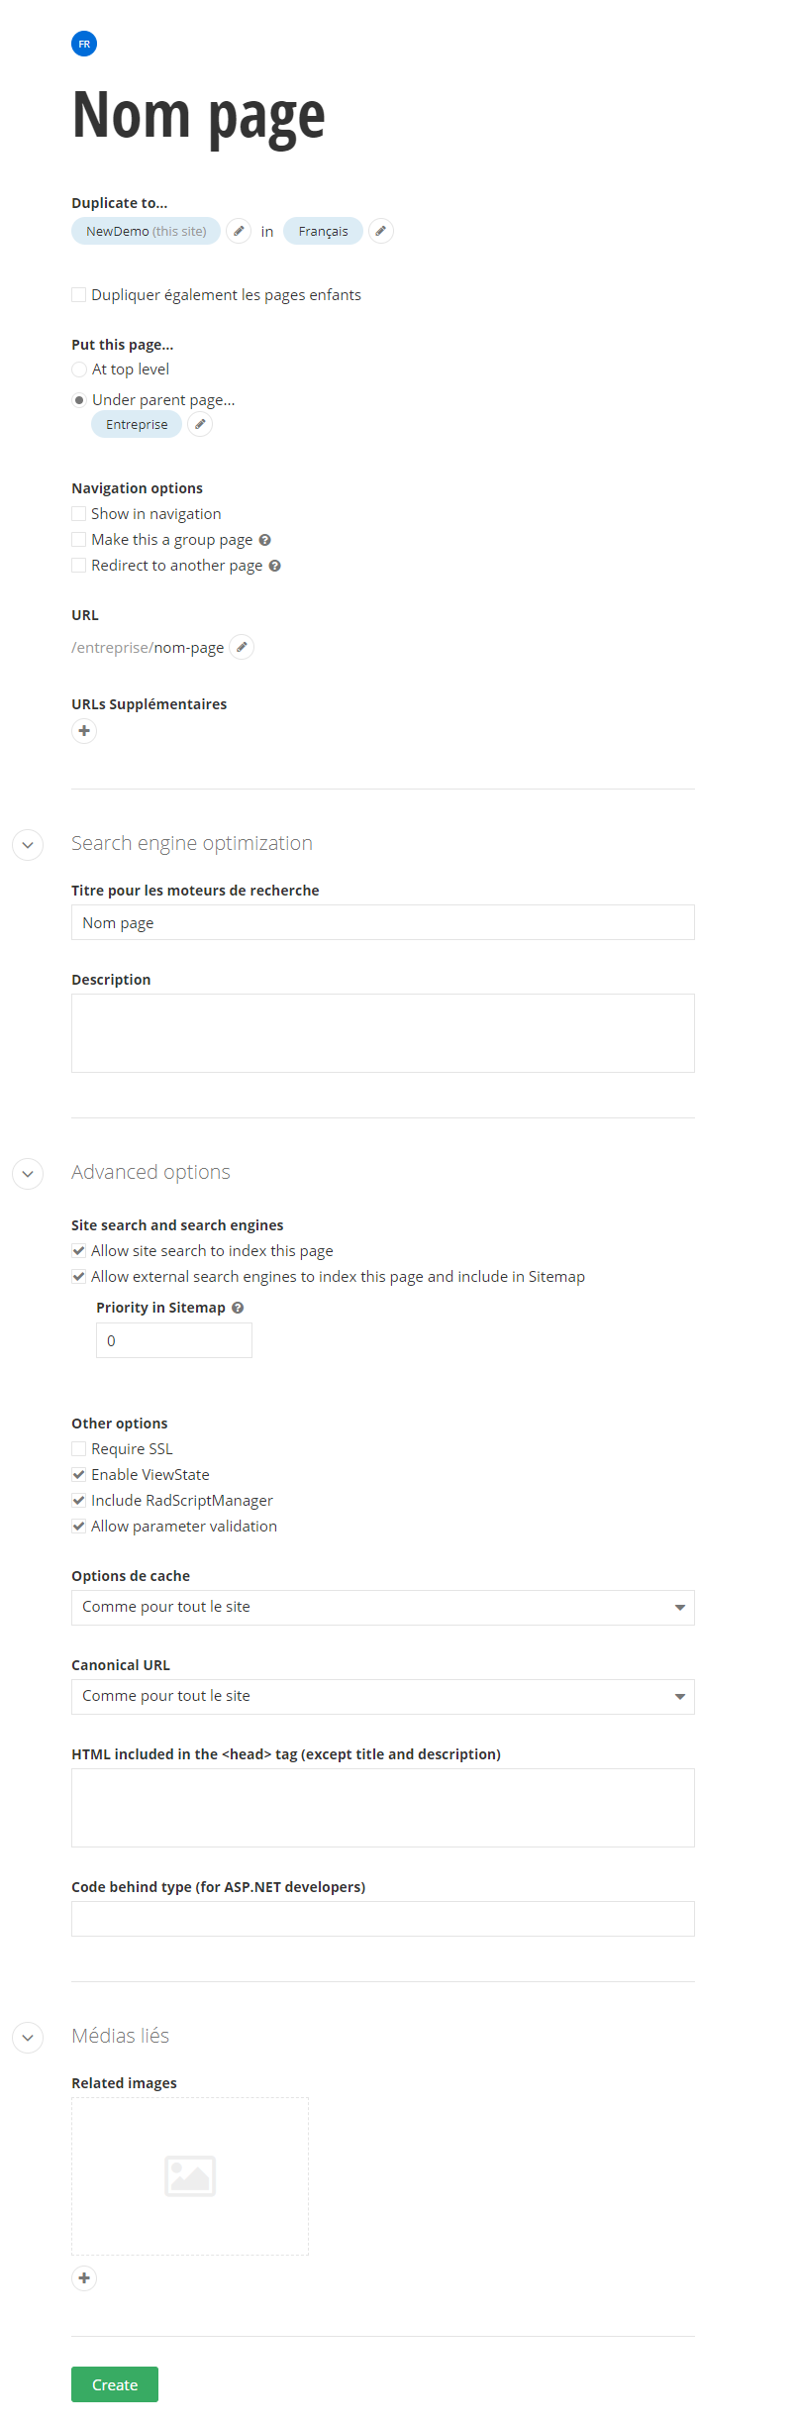The width and height of the screenshot is (798, 2428).
Task: Select the At top level radio button
Action: pos(79,369)
